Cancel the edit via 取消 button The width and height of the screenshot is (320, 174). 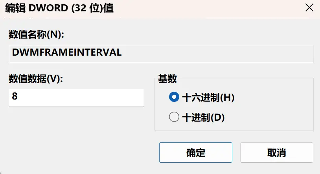point(277,152)
